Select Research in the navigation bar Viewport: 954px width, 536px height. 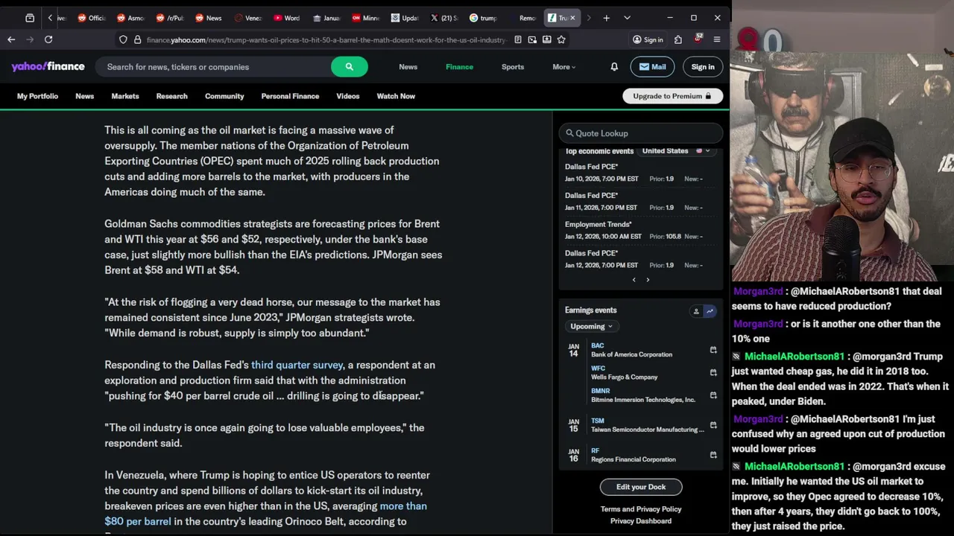[171, 96]
